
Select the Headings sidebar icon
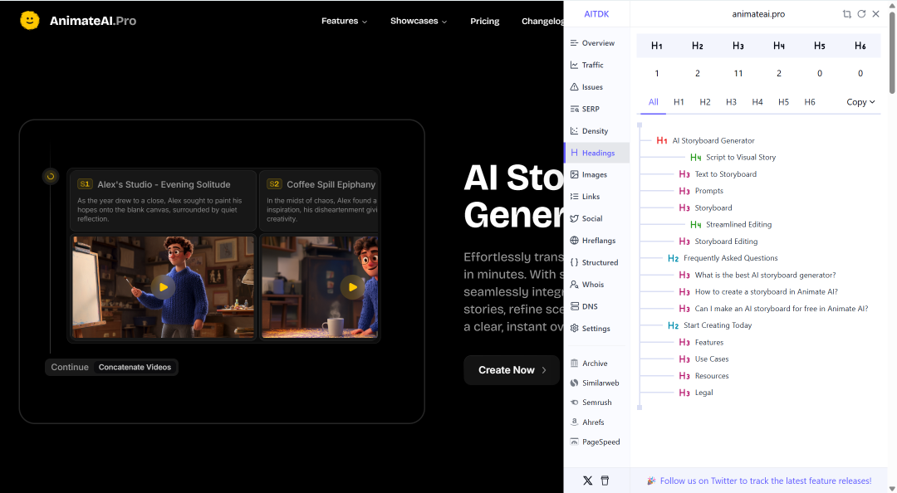(x=574, y=153)
